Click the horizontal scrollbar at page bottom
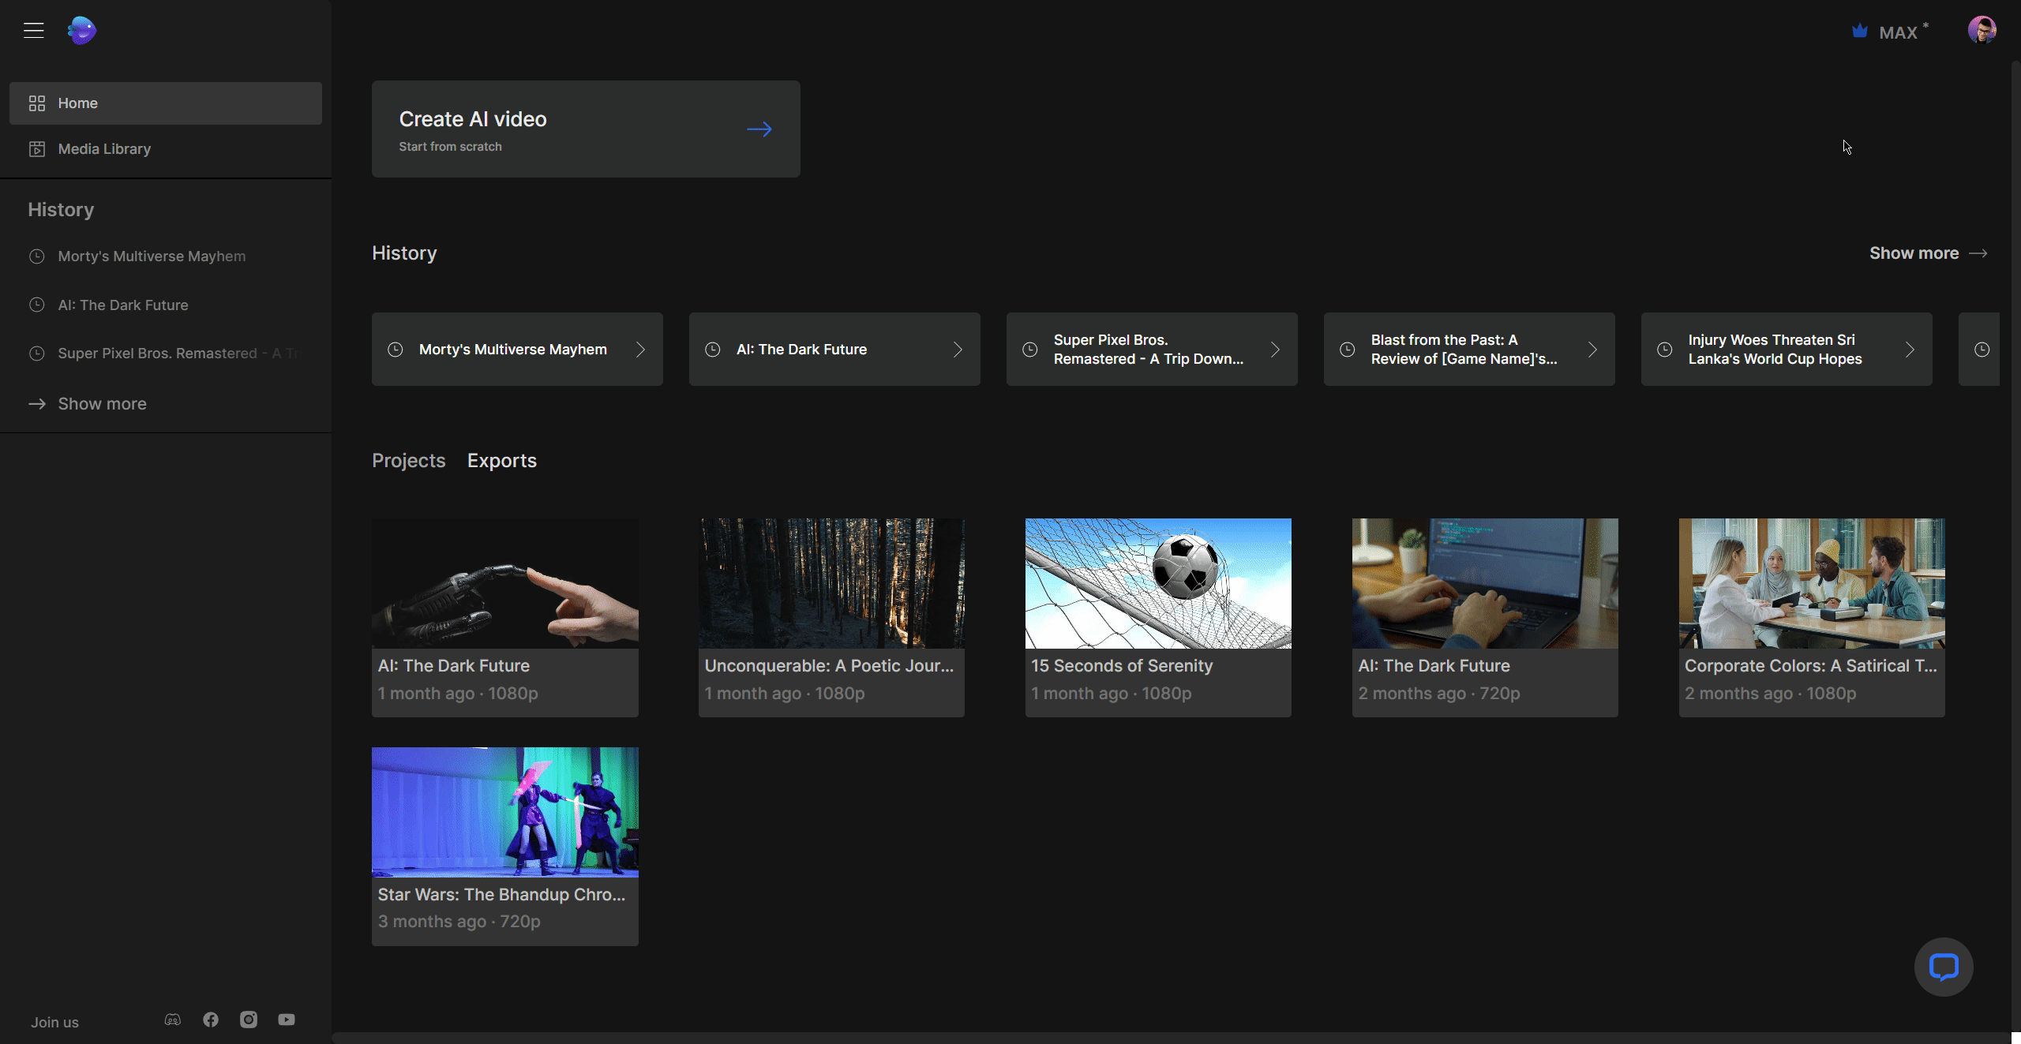This screenshot has width=2021, height=1044. coord(1170,1038)
